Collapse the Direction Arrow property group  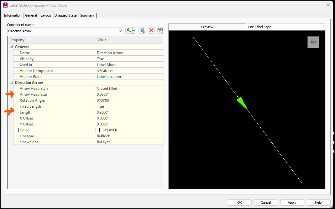[x=11, y=82]
